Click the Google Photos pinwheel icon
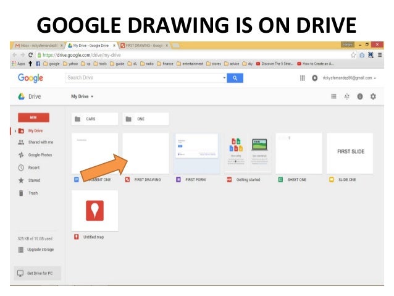394x296 pixels. (x=21, y=155)
